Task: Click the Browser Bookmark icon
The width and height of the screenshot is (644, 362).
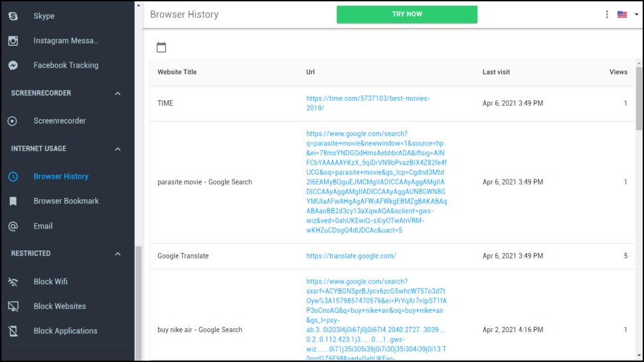Action: 13,201
